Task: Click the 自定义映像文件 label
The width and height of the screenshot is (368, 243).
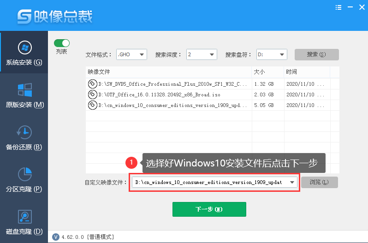Action: pos(106,182)
